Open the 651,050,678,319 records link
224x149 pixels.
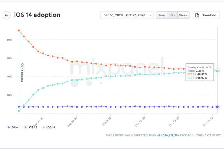pyautogui.click(x=170, y=136)
